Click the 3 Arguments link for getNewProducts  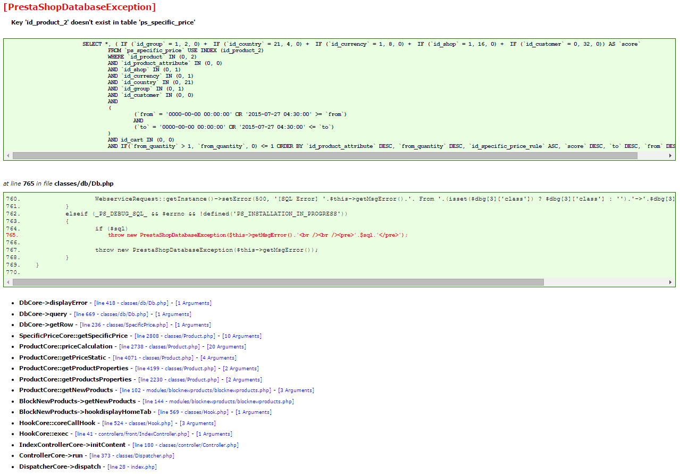coord(296,390)
